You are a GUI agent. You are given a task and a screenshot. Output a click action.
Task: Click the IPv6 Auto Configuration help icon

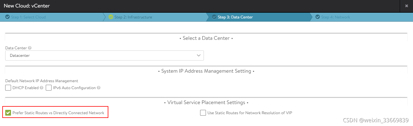[98, 88]
